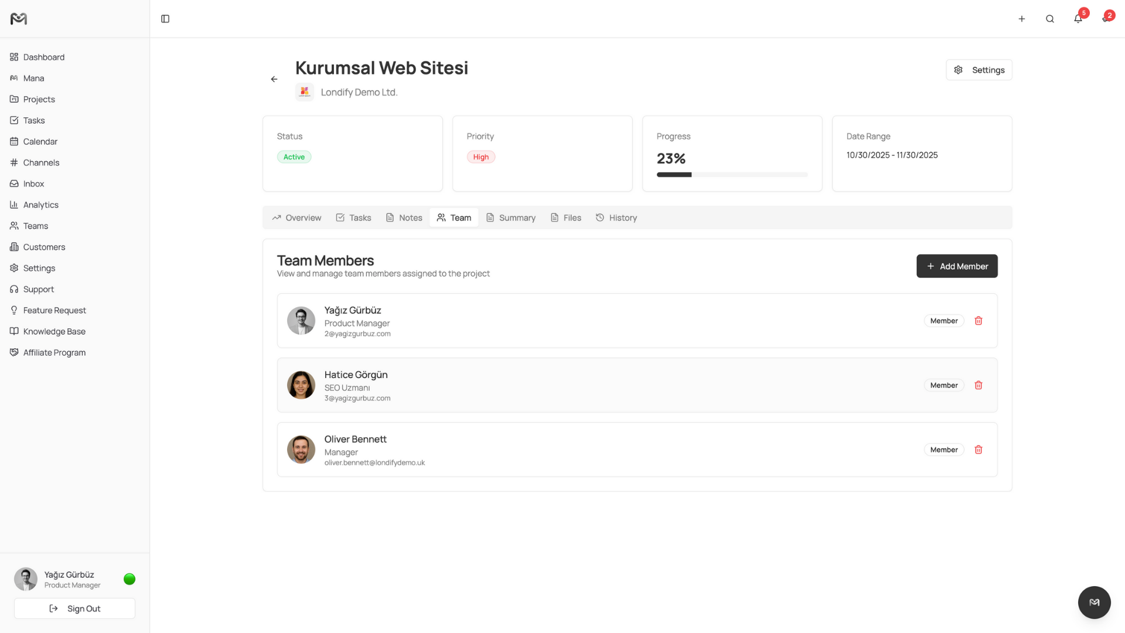Remove Oliver Bennett using trash icon
Viewport: 1125px width, 633px height.
click(x=978, y=450)
